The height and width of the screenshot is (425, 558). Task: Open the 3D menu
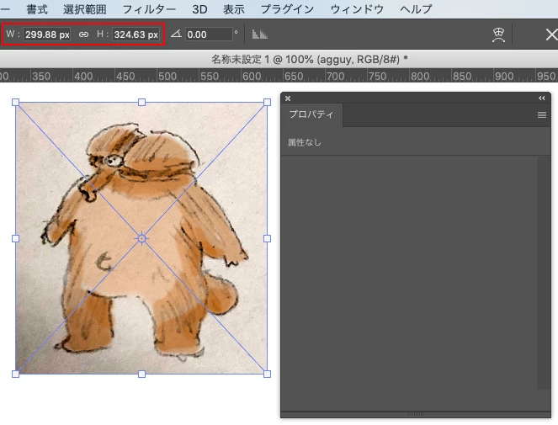click(x=199, y=9)
